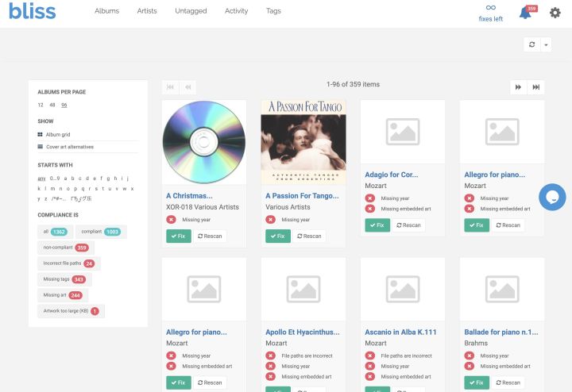
Task: Open the Artists menu item
Action: pos(146,11)
